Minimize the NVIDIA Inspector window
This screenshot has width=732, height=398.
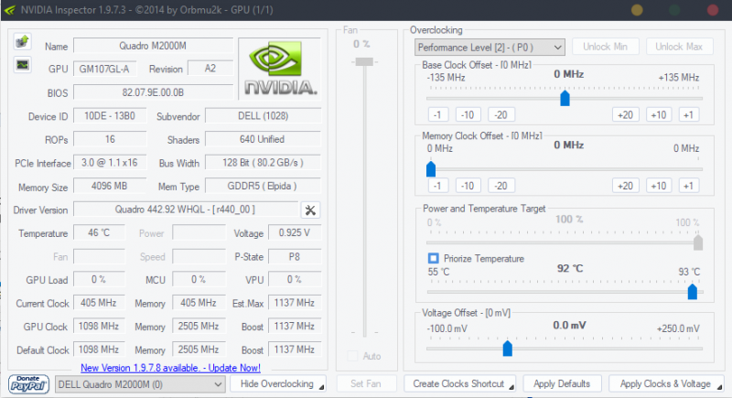pyautogui.click(x=637, y=10)
